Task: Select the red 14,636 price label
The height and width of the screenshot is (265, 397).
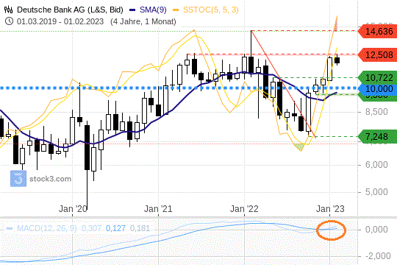Action: (377, 32)
